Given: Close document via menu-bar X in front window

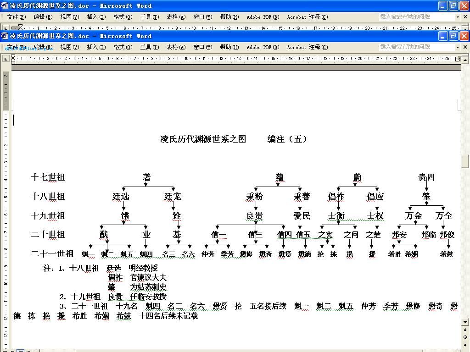Looking at the screenshot, I should tap(465, 47).
